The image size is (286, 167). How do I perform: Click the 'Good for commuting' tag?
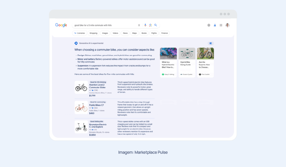tap(98, 102)
